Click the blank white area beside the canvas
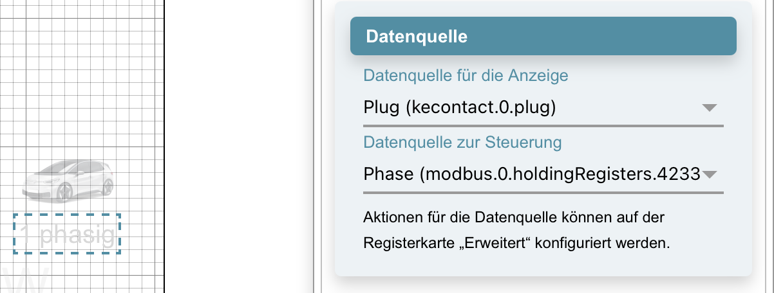Screen dimensions: 774x293 pos(238,146)
